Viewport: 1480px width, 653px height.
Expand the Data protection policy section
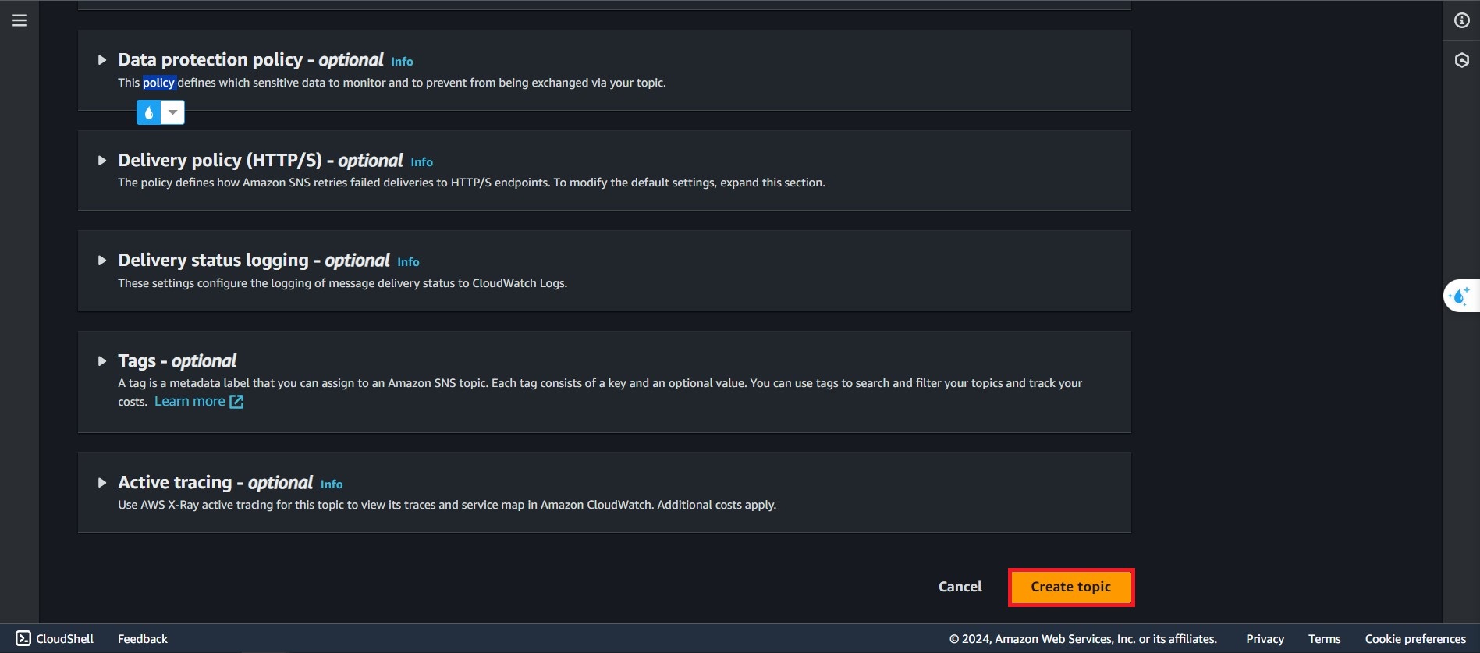click(x=101, y=60)
